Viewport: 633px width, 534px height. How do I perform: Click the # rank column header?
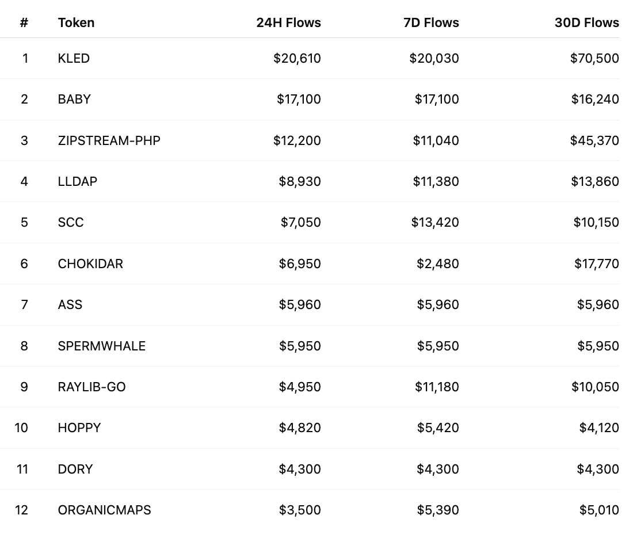[x=24, y=22]
